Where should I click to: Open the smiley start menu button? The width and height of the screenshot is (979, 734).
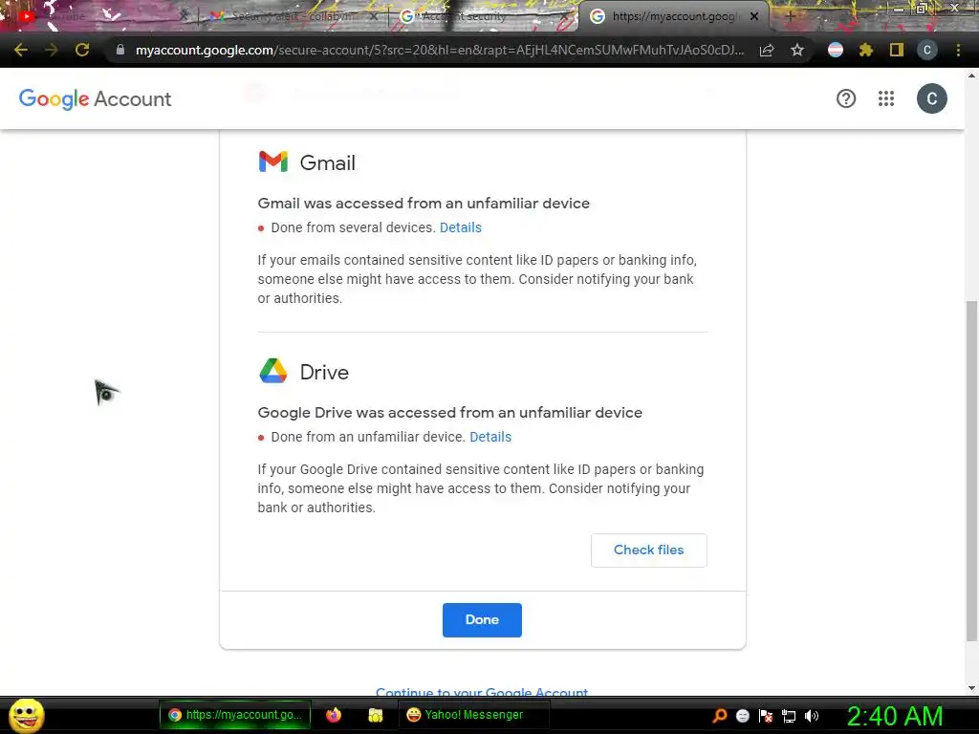pos(26,715)
